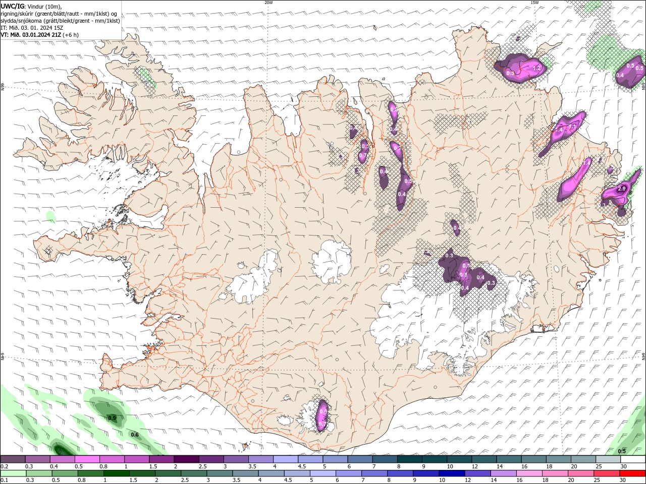Click the pale green 0.1–0.3 lower legend swatch
Screen dimensions: 646x484
coord(14,473)
